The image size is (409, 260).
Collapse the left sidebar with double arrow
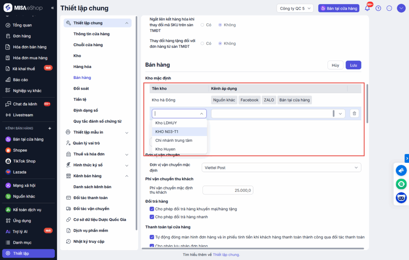coord(53,8)
